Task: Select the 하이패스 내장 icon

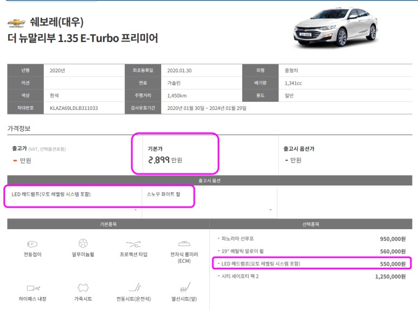Action: pyautogui.click(x=33, y=288)
